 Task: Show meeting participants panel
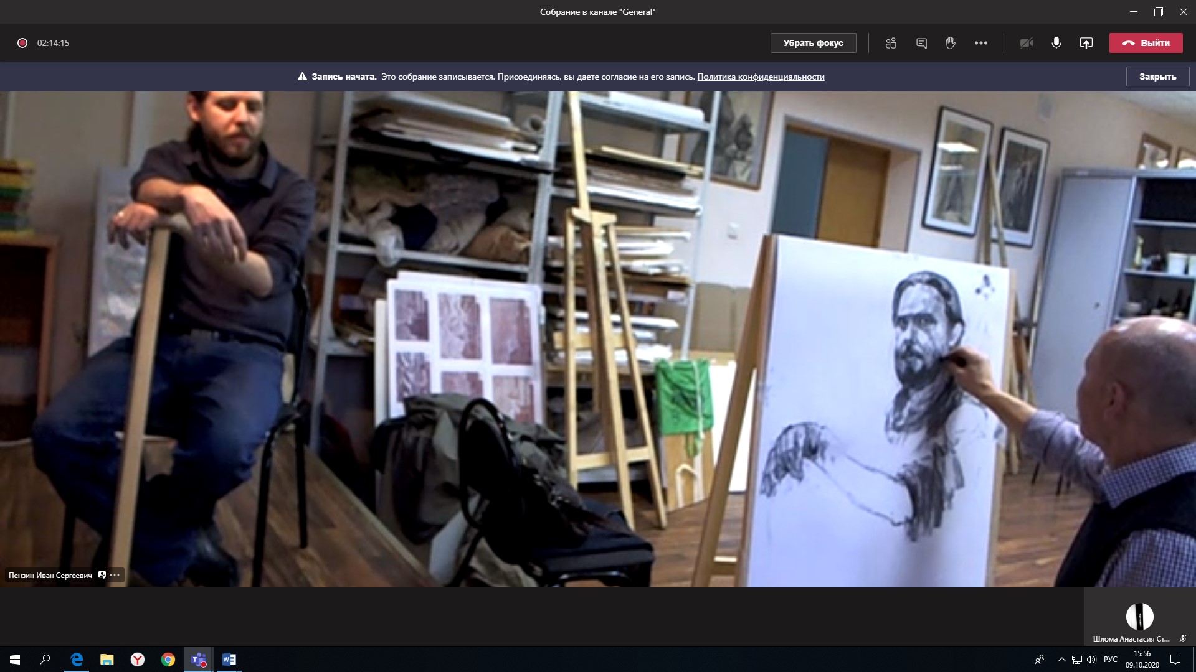coord(891,43)
